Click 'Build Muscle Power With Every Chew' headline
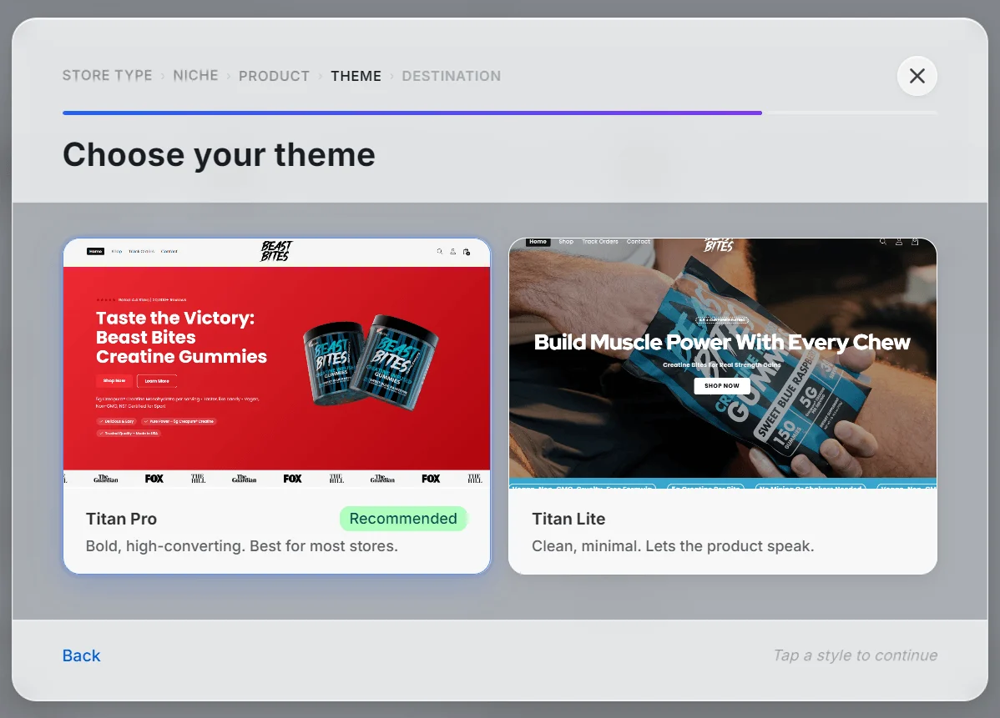Screen dimensions: 1000x718 (722, 342)
